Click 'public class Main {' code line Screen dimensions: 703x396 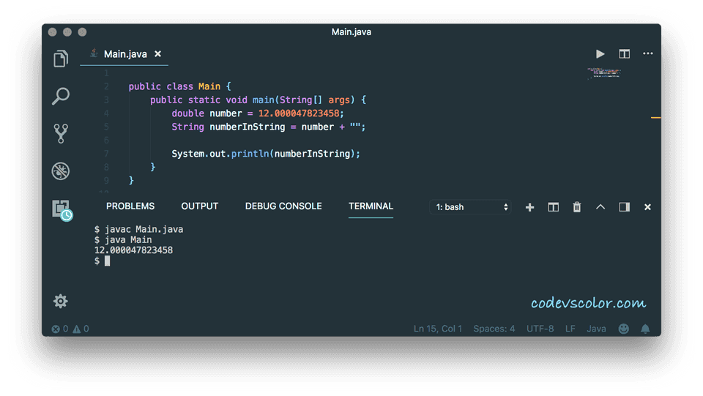click(x=180, y=86)
